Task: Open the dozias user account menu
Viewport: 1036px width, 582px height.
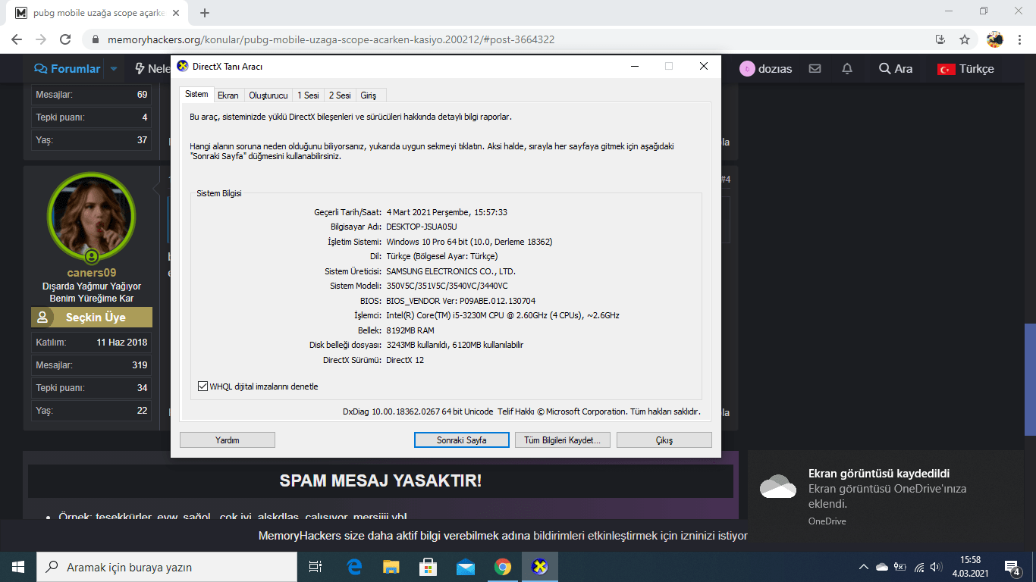Action: [766, 68]
